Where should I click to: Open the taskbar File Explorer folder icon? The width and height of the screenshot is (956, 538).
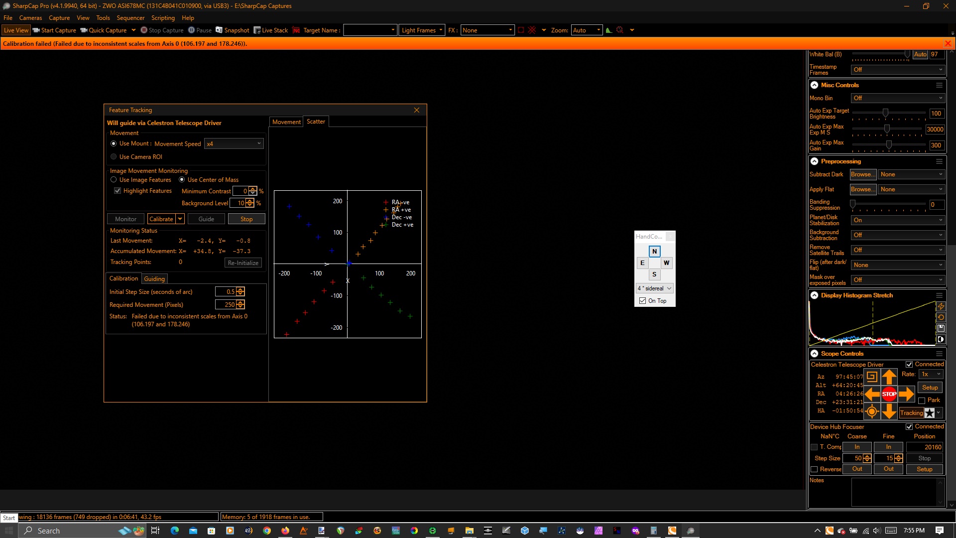coord(469,531)
